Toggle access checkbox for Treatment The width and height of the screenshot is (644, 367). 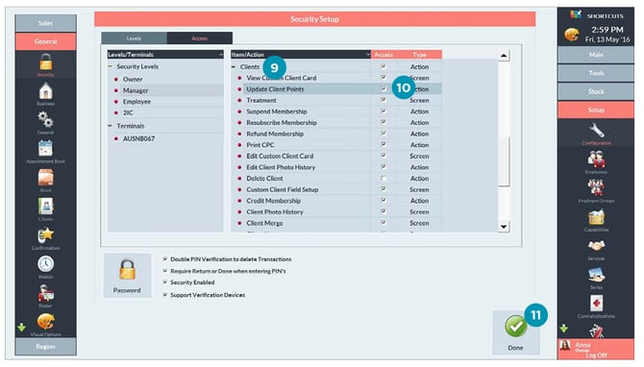point(384,100)
